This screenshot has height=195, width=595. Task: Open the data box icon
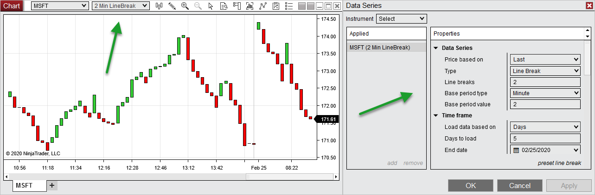coord(224,6)
